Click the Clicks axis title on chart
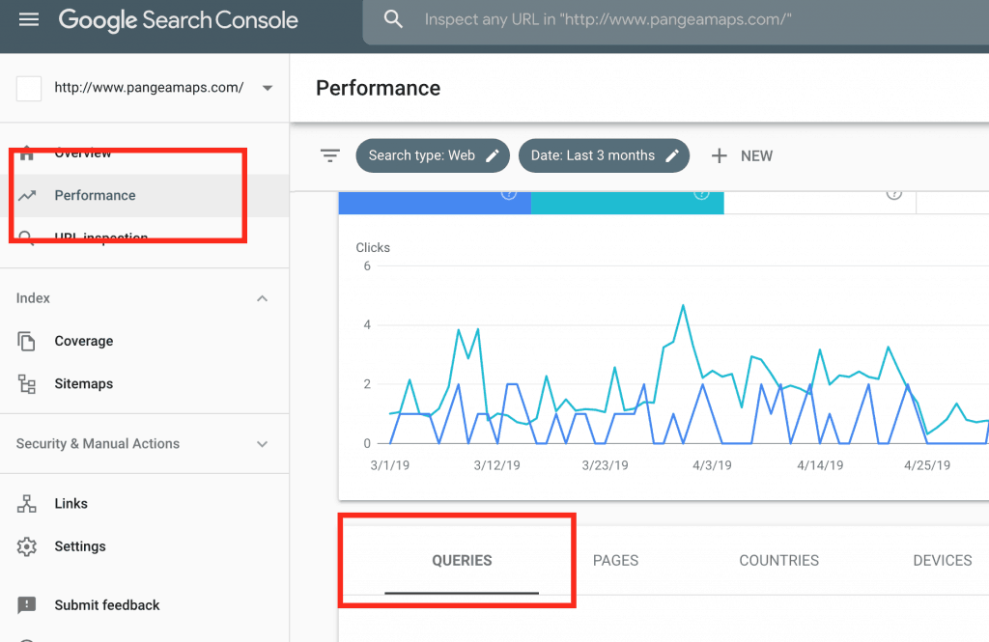This screenshot has height=642, width=989. click(x=373, y=248)
